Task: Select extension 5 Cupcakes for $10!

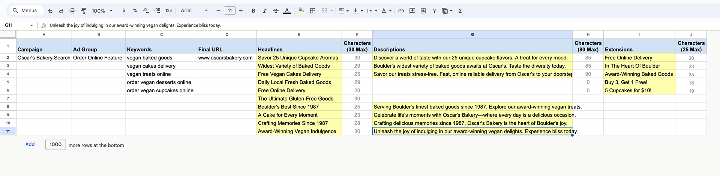Action: [640, 90]
